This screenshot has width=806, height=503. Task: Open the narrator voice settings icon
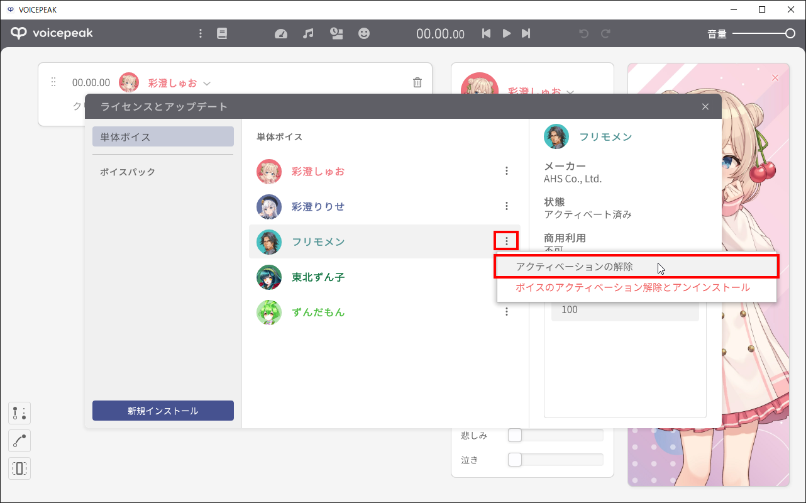point(336,33)
